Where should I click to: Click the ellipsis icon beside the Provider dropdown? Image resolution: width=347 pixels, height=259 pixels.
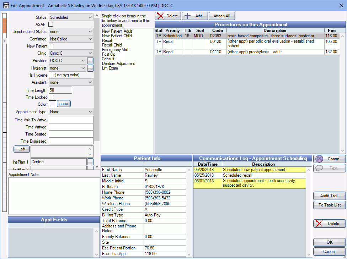[90, 61]
